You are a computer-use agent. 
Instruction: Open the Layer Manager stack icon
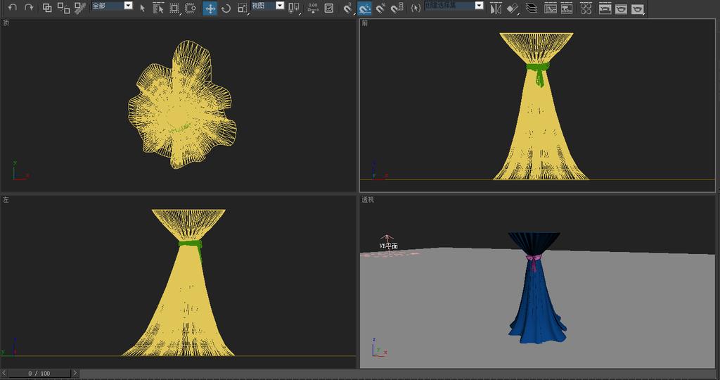[x=532, y=8]
